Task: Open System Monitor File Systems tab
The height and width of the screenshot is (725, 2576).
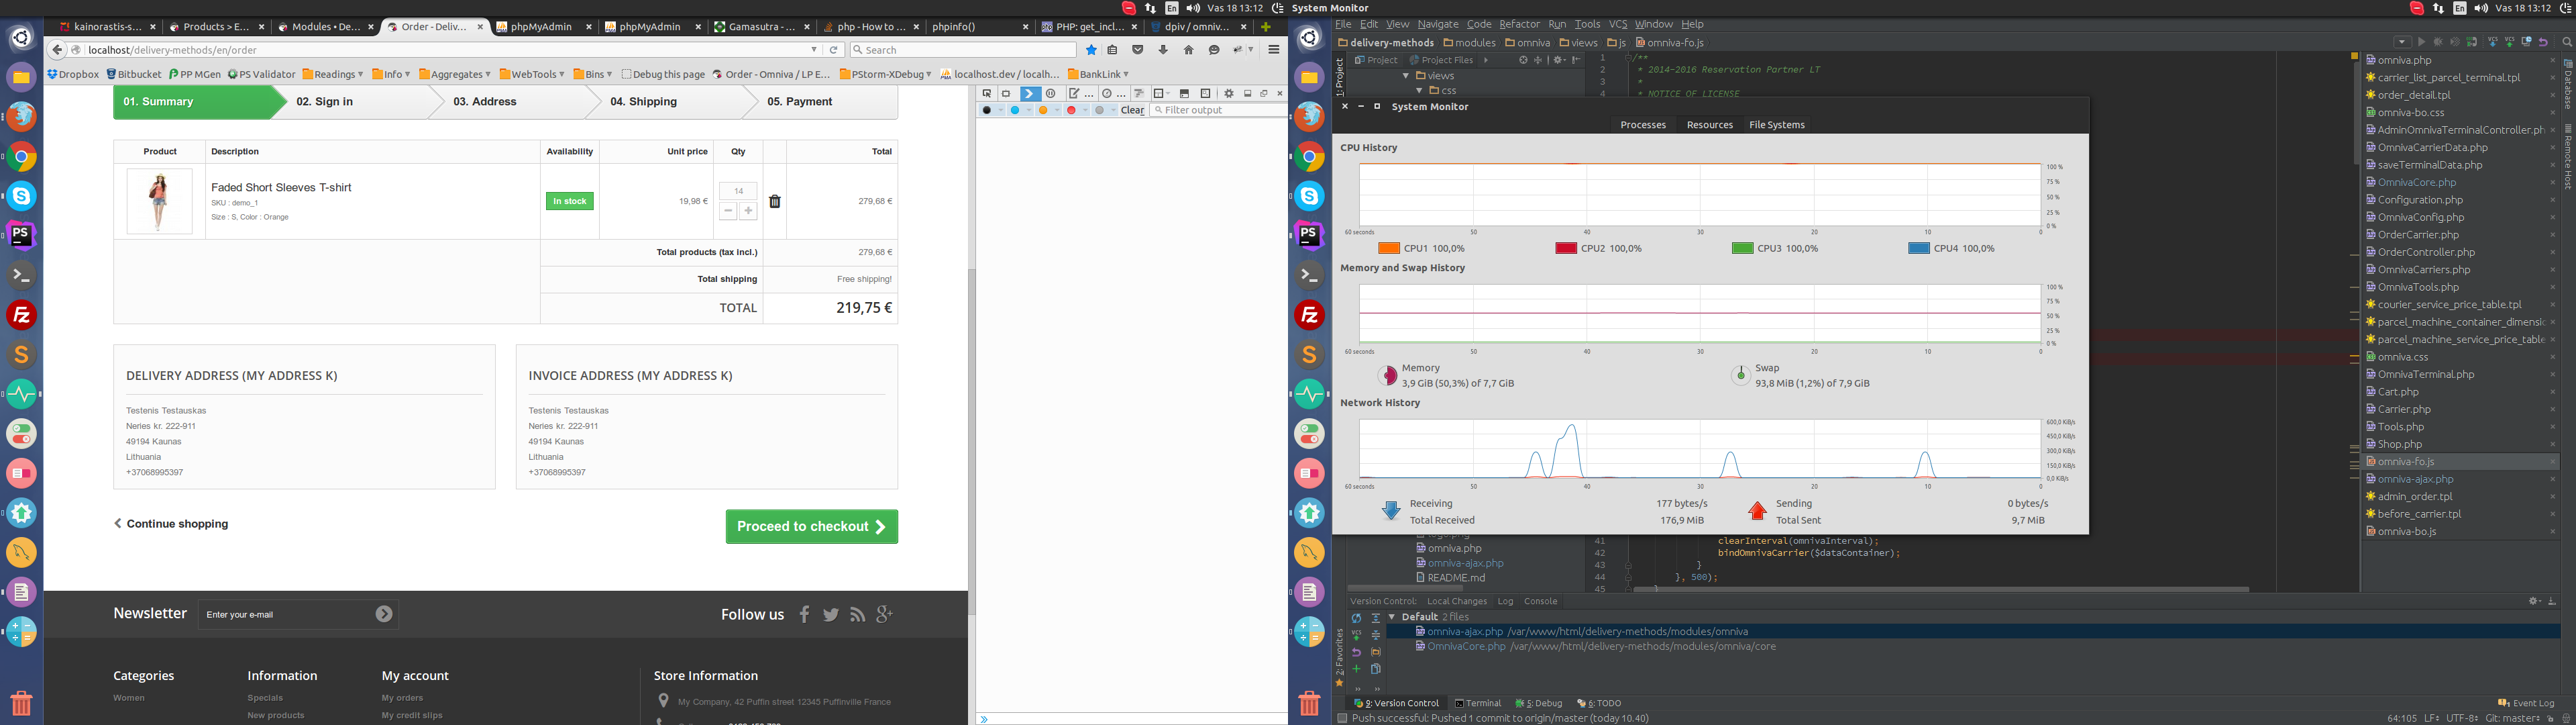Action: coord(1777,125)
